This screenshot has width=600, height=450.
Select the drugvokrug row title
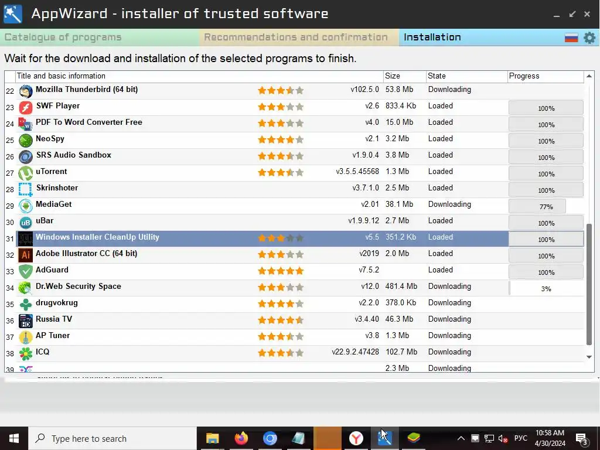point(57,303)
